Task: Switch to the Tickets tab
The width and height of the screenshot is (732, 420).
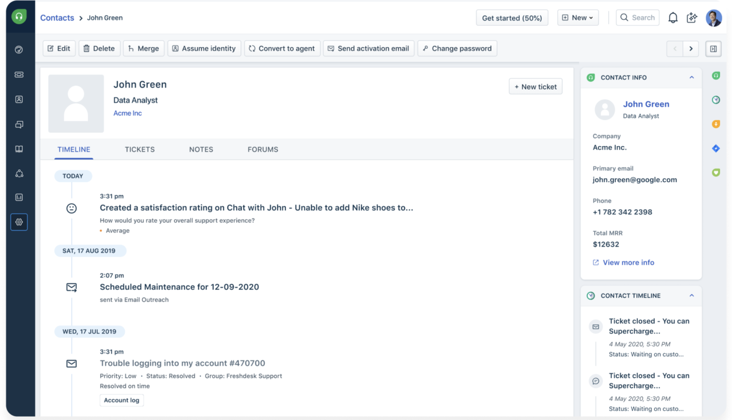Action: 140,149
